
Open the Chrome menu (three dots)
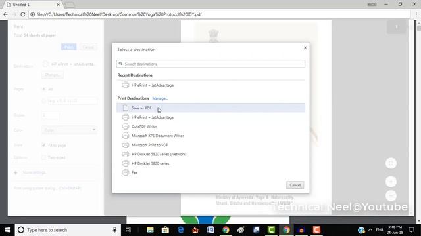point(416,14)
